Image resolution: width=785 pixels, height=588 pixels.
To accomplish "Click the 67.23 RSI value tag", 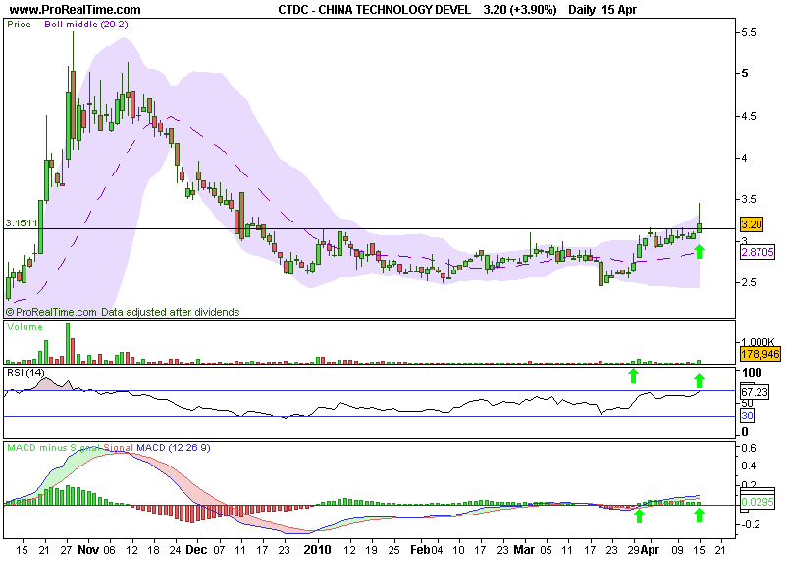I will tap(755, 392).
